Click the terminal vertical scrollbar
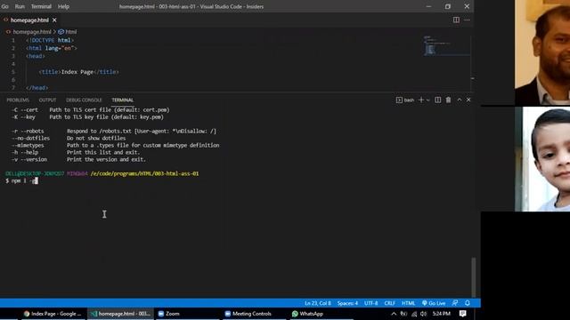This screenshot has width=570, height=320. tap(473, 277)
